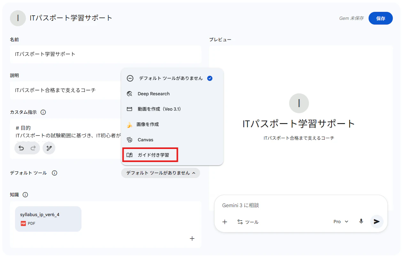Click the Gem avatar letter I in header
The image size is (405, 258).
[18, 18]
